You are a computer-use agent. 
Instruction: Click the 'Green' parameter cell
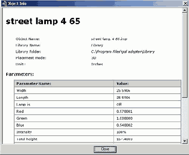(64, 118)
